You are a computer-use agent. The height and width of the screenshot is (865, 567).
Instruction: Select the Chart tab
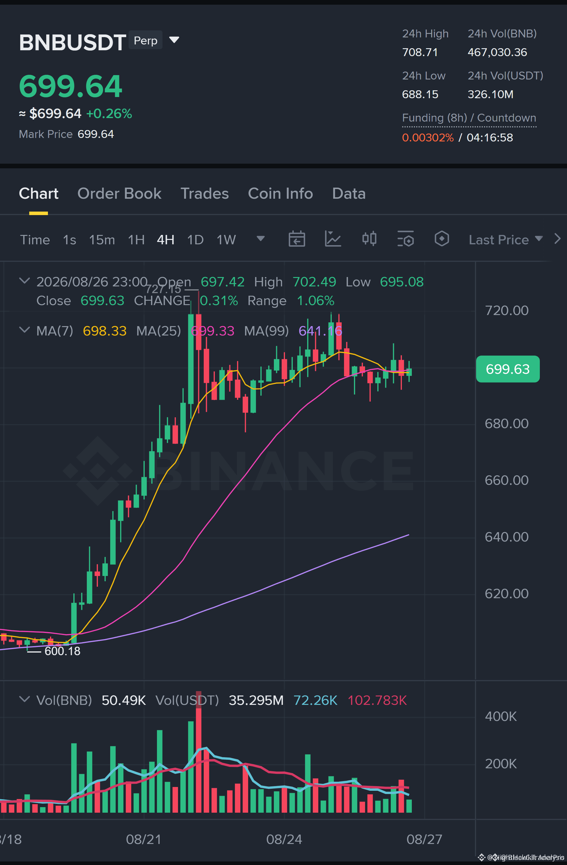pos(39,193)
